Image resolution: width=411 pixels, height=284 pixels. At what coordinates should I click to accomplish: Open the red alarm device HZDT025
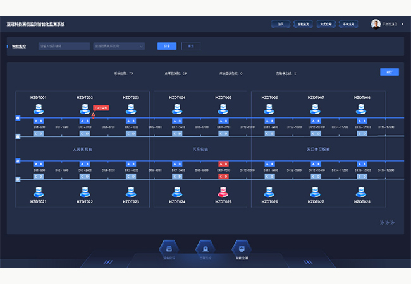[x=223, y=191]
